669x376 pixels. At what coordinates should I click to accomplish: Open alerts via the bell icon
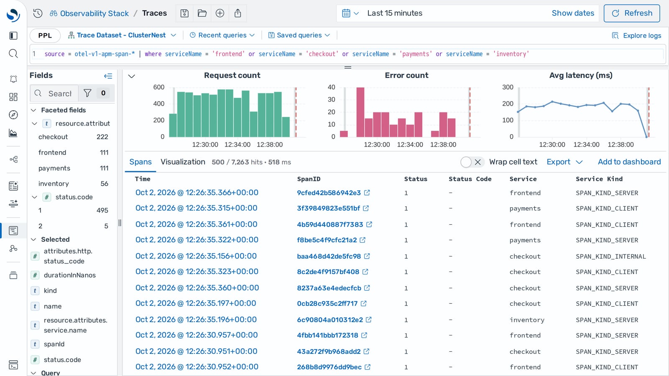(x=13, y=79)
